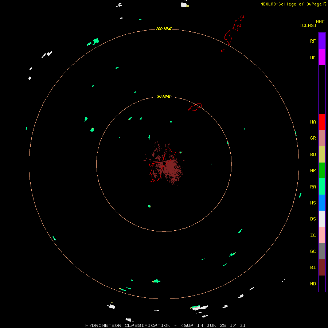Viewport: 328px width, 328px height.
Task: Select the ND legend label
Action: [313, 284]
